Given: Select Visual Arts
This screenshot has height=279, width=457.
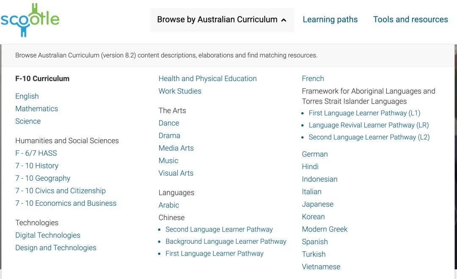Looking at the screenshot, I should pyautogui.click(x=176, y=173).
